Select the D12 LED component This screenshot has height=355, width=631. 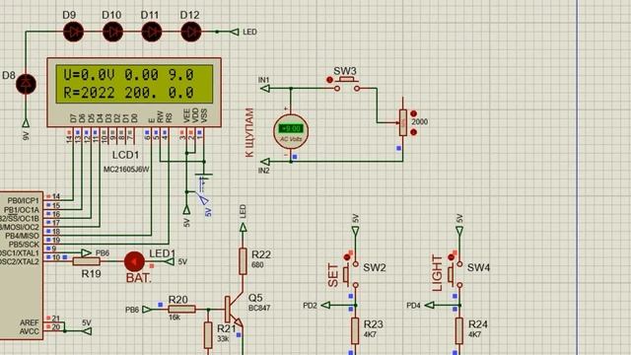190,32
